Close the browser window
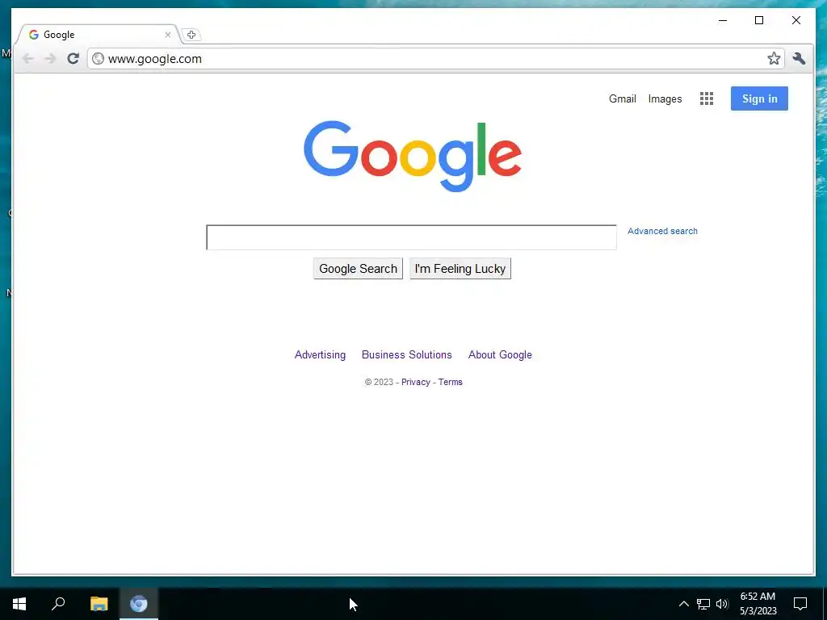Viewport: 827px width, 620px height. (x=796, y=20)
